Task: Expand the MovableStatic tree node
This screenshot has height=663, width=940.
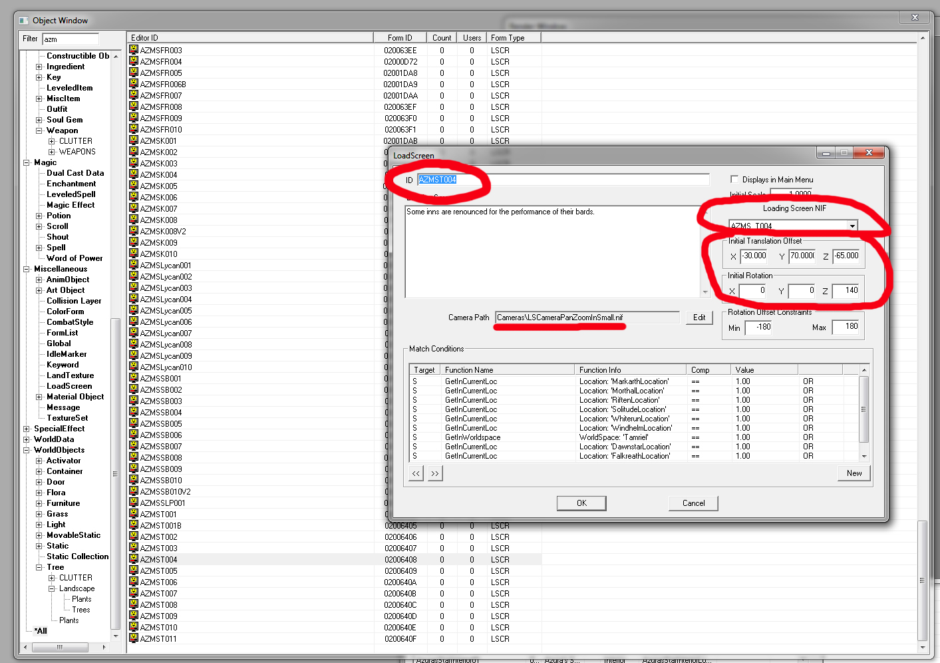Action: click(x=39, y=535)
